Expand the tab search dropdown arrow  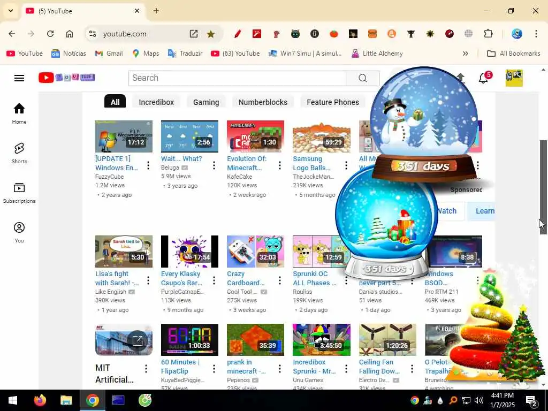click(11, 11)
